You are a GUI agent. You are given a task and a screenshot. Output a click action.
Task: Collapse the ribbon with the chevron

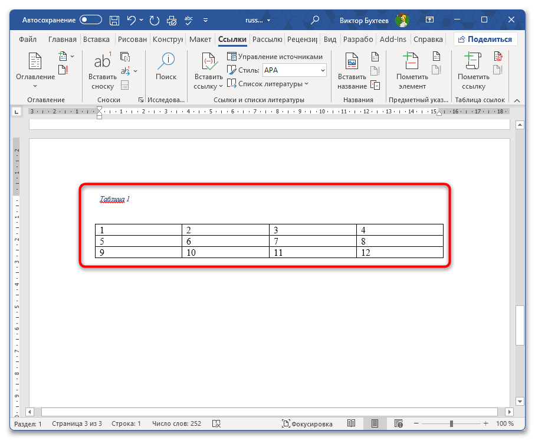click(x=517, y=100)
